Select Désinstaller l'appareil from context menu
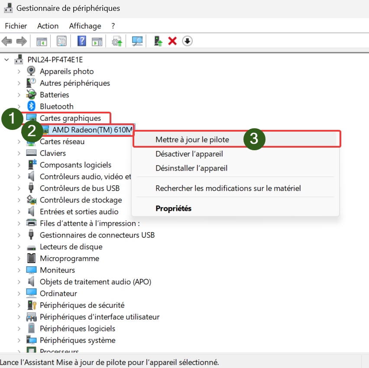The width and height of the screenshot is (369, 368). [191, 168]
